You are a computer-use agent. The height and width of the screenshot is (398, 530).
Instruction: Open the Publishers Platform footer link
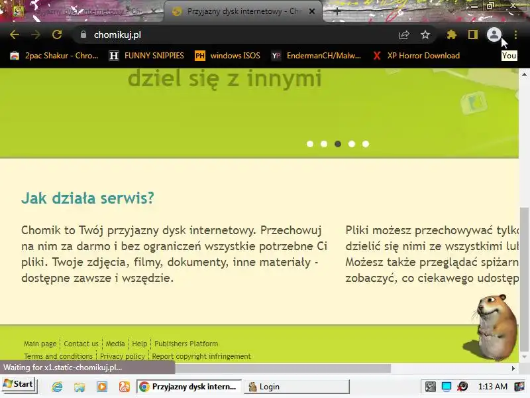tap(186, 344)
